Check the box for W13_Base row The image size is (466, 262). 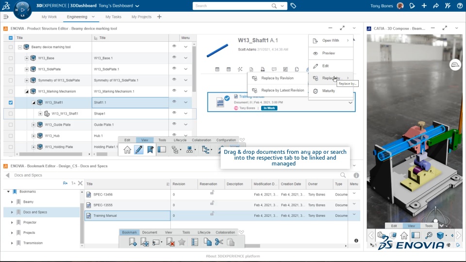pos(11,58)
